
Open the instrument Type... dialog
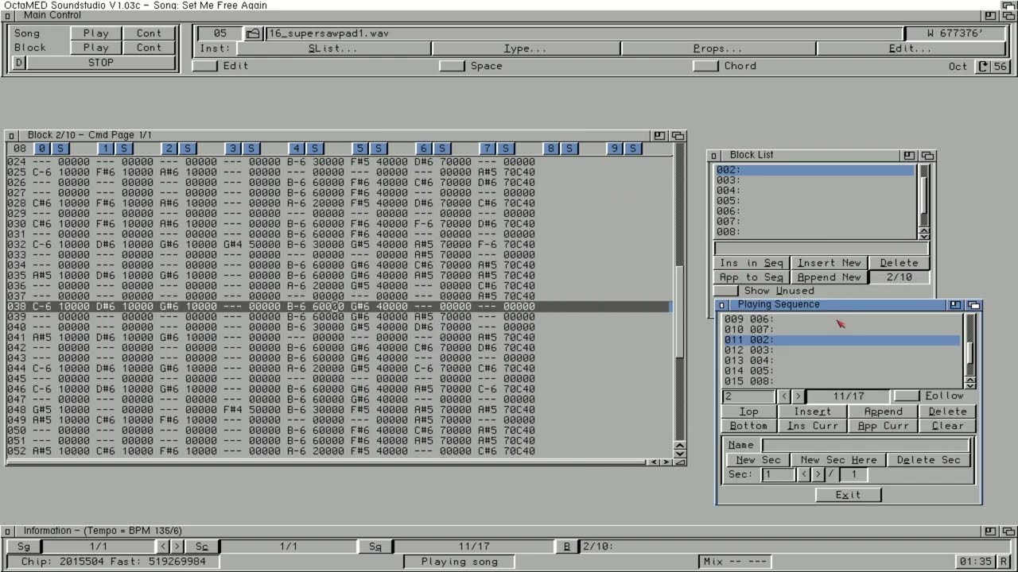click(x=526, y=48)
